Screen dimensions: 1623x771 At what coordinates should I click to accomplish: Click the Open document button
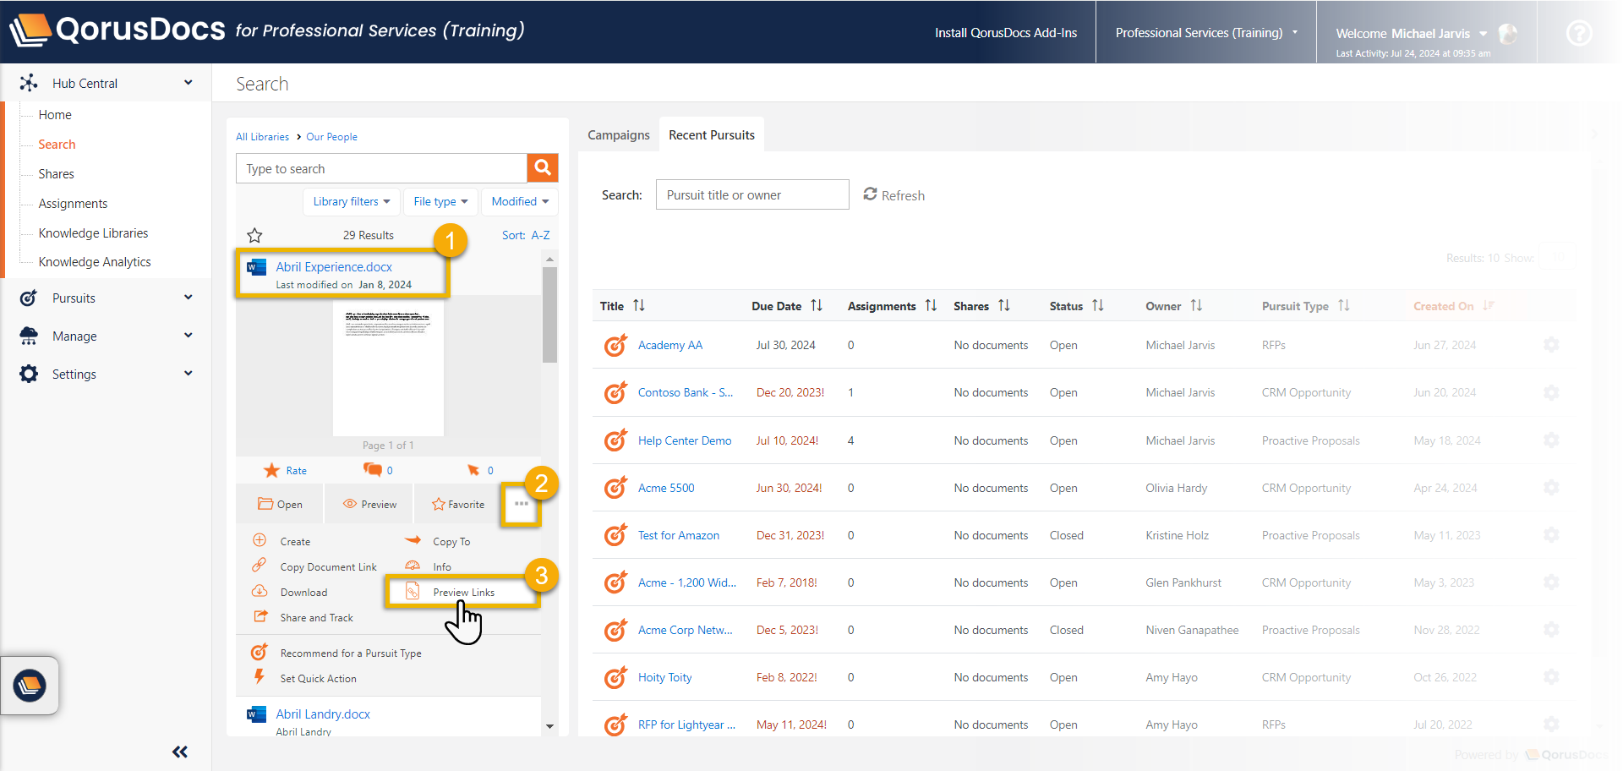point(280,504)
